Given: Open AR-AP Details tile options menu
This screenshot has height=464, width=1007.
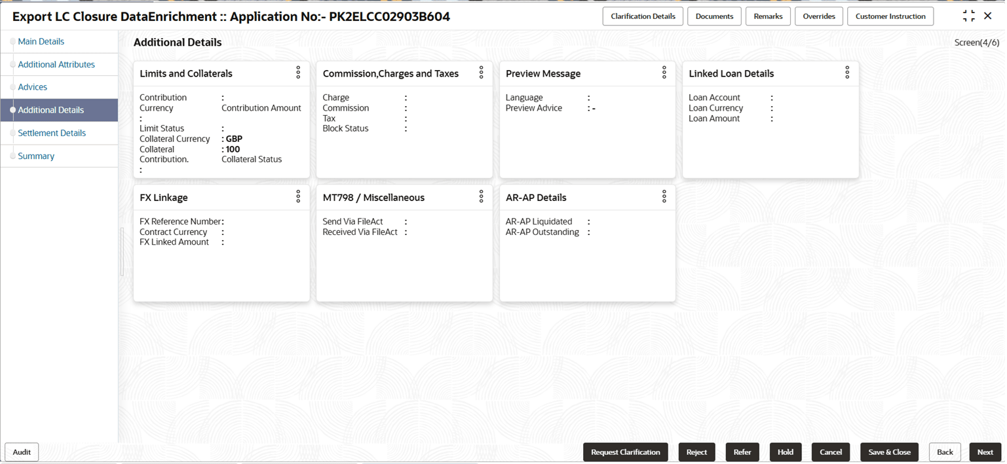Looking at the screenshot, I should pos(664,196).
